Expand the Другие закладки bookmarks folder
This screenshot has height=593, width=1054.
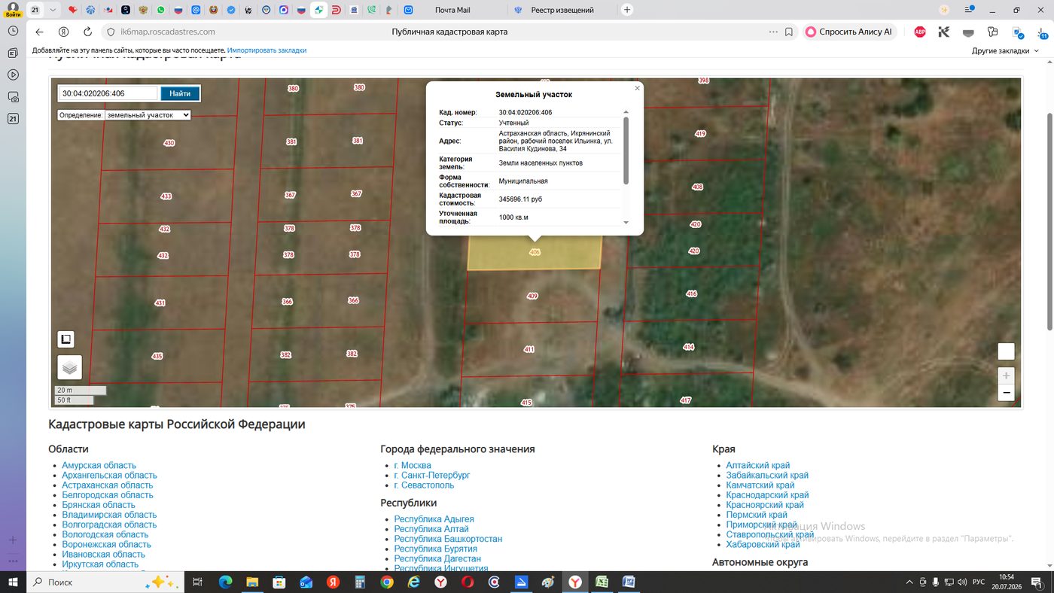[x=1005, y=50]
